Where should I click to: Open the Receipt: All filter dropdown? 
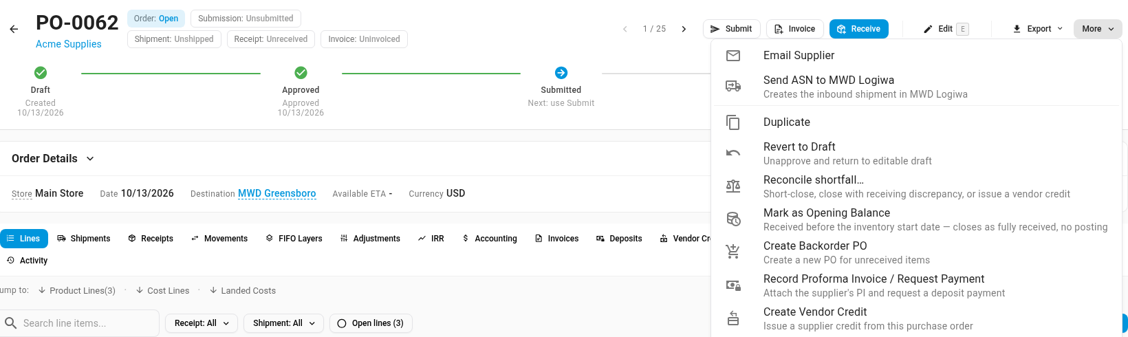202,323
